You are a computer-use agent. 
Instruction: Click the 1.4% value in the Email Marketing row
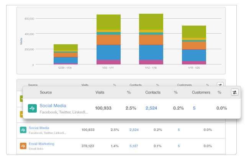[x=115, y=146]
